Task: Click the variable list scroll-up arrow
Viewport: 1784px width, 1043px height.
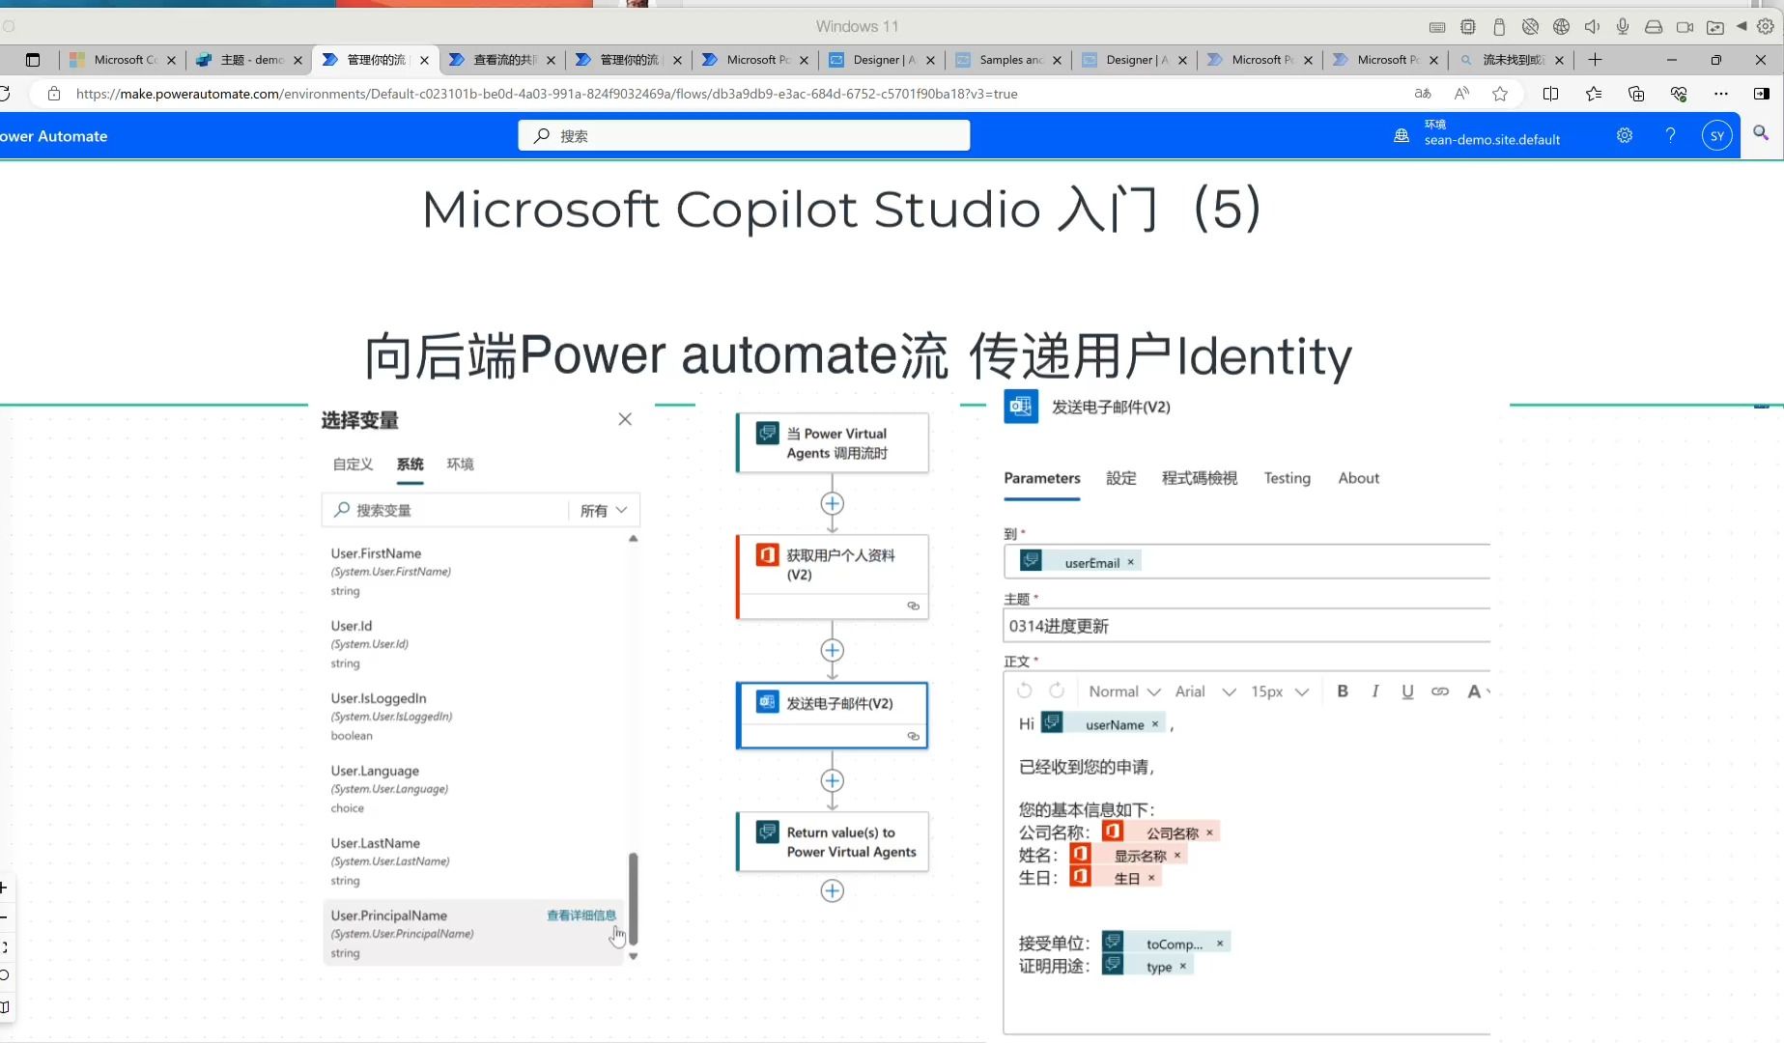Action: [x=634, y=539]
